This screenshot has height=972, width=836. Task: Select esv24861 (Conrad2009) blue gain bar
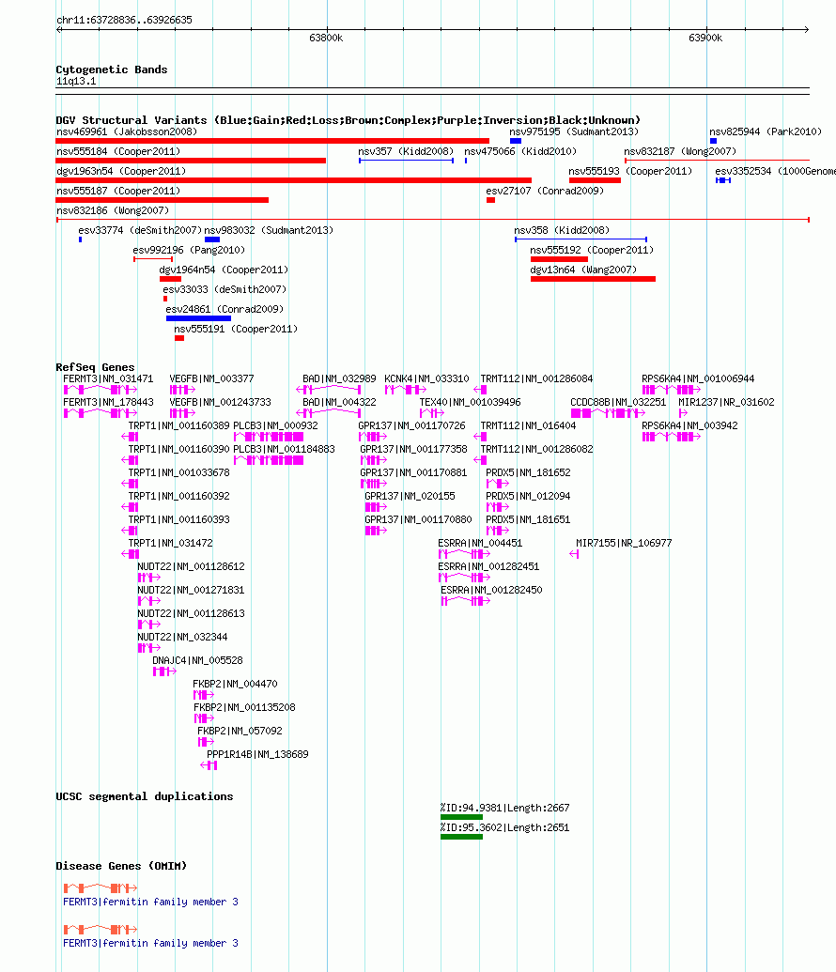click(198, 318)
